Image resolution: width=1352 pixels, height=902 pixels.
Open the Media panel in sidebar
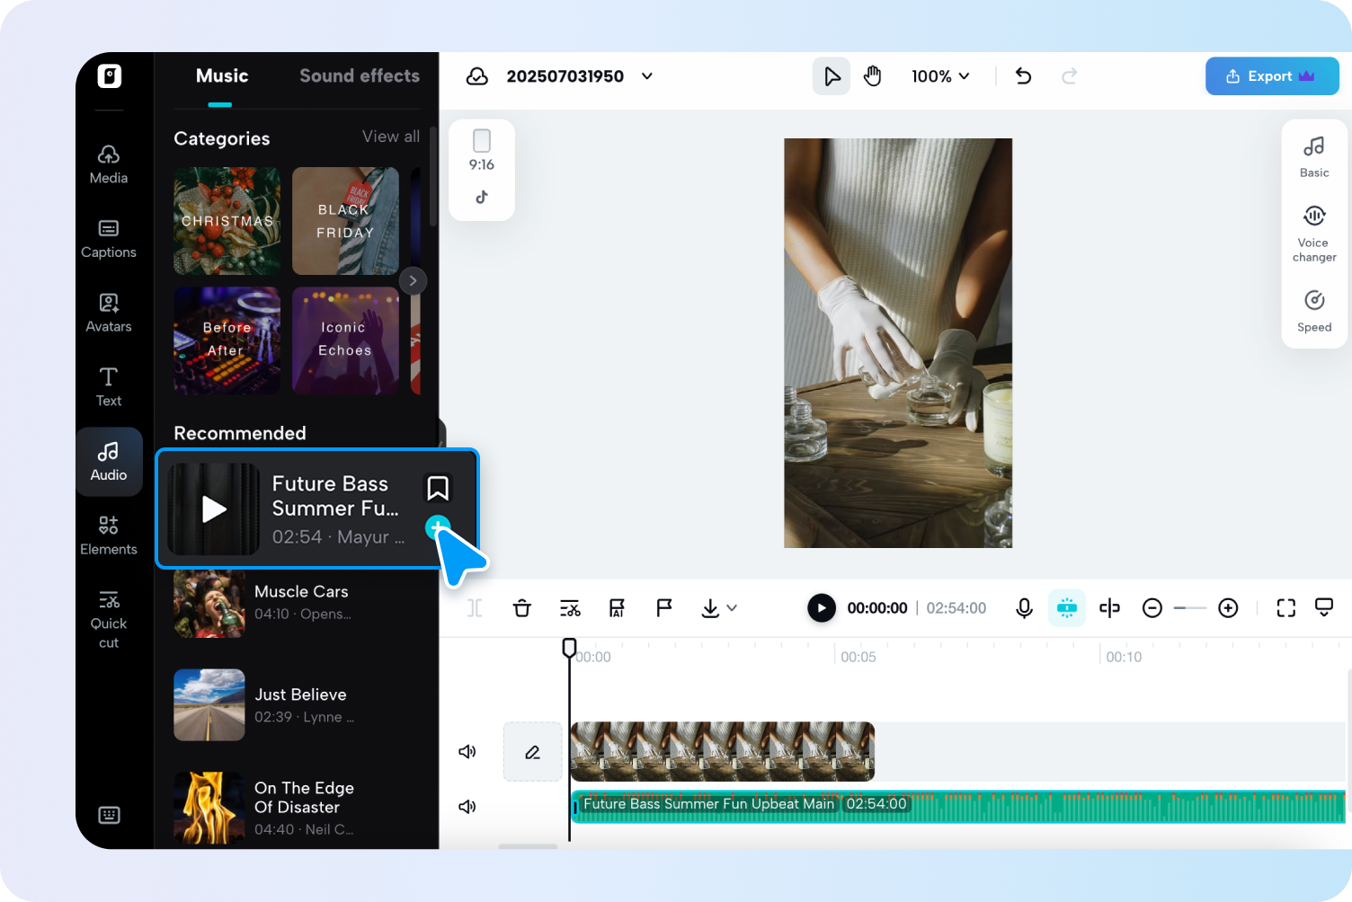108,162
